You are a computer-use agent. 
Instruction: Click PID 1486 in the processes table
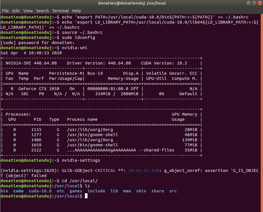[x=36, y=140]
